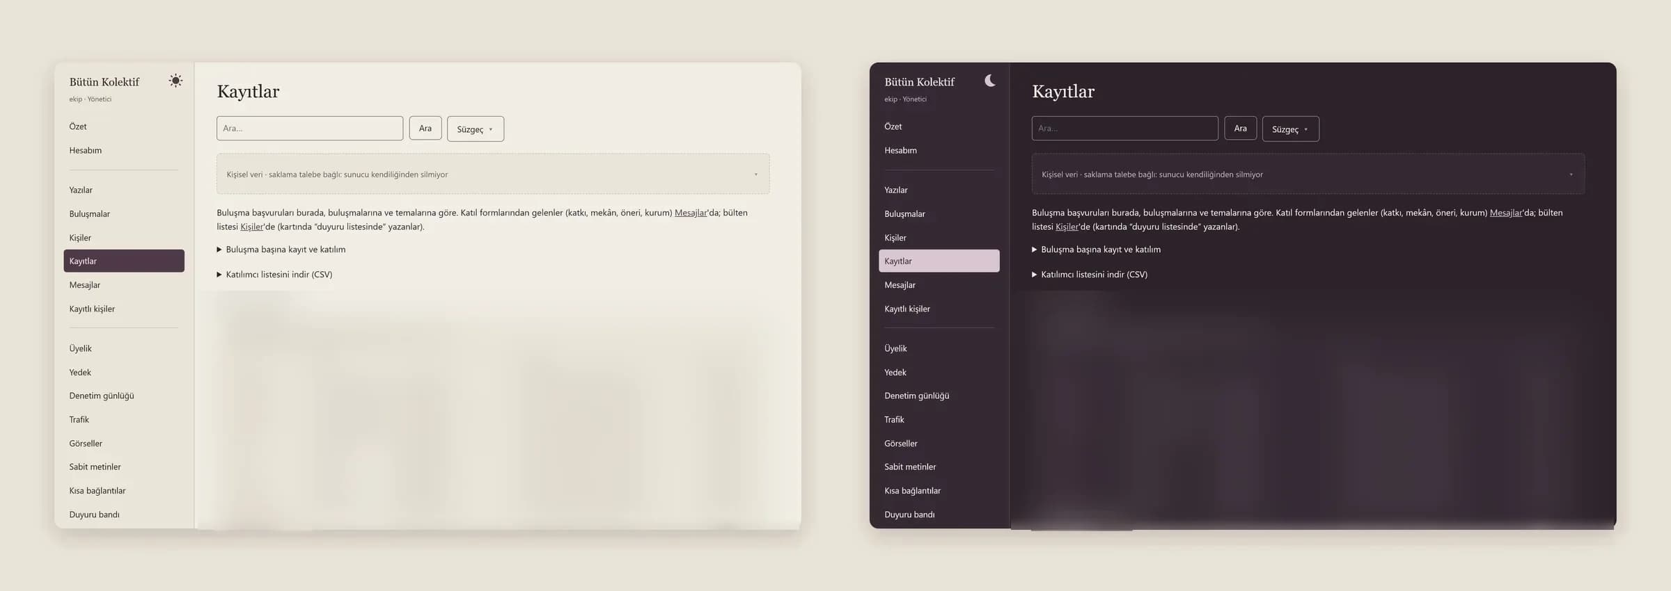The width and height of the screenshot is (1671, 591).
Task: Click the Bütün Kolektif title in light sidebar
Action: point(104,82)
